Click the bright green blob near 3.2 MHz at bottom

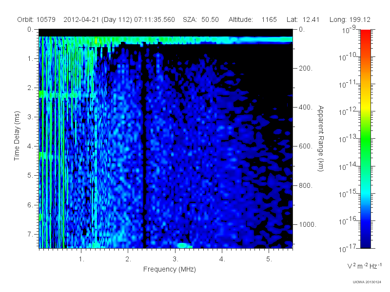click(182, 246)
